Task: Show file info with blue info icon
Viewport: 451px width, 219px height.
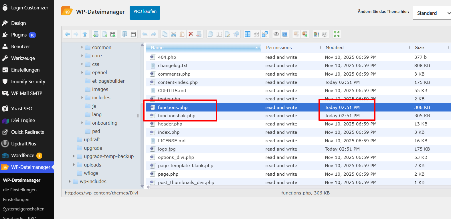Action: click(285, 34)
